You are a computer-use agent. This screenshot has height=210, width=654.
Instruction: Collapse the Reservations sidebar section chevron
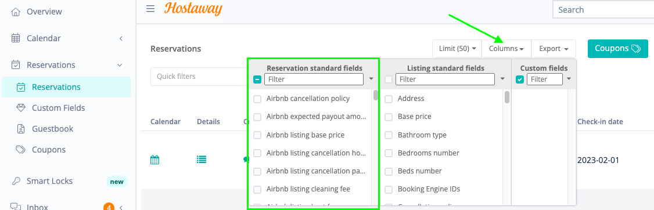pyautogui.click(x=120, y=65)
